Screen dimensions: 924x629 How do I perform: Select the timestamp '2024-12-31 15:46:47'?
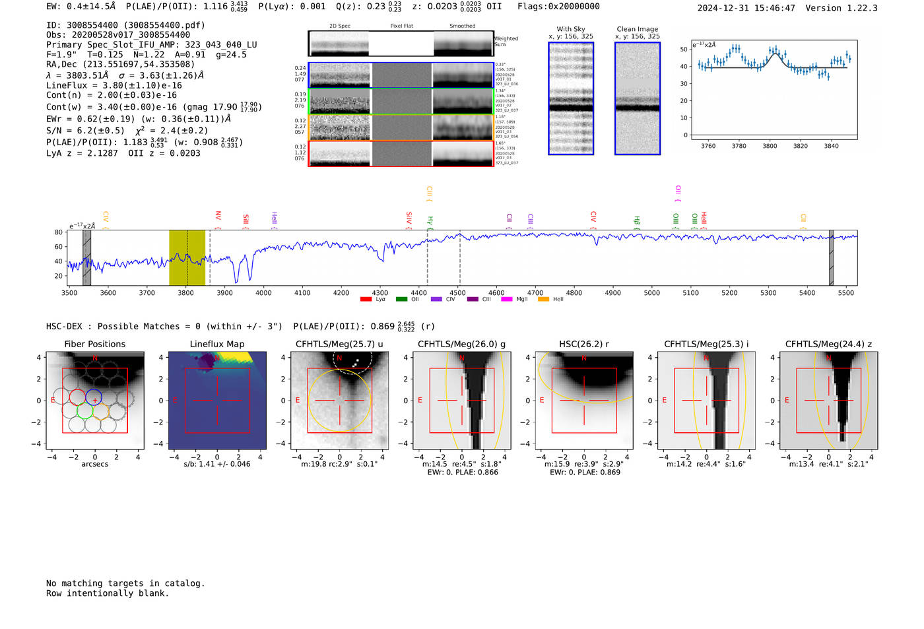pyautogui.click(x=746, y=8)
